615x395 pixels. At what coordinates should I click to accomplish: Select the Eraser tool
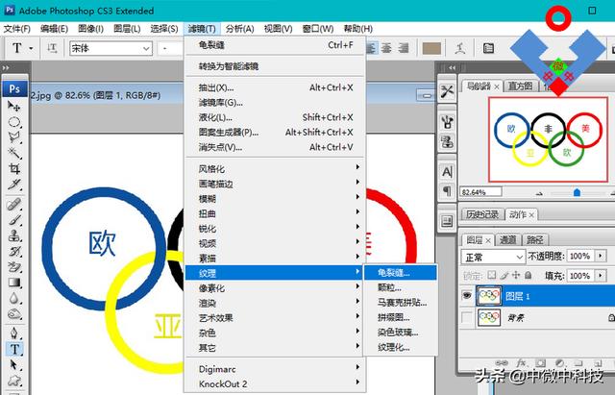pyautogui.click(x=14, y=267)
